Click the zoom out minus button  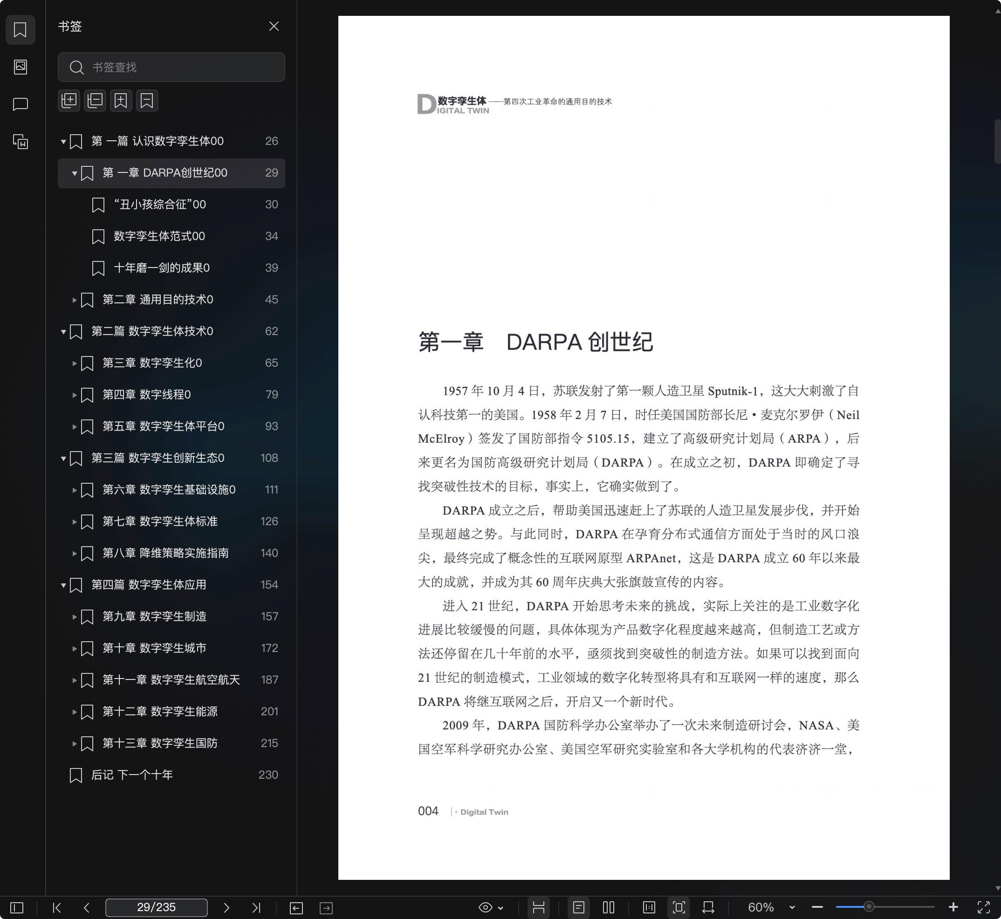pyautogui.click(x=817, y=907)
